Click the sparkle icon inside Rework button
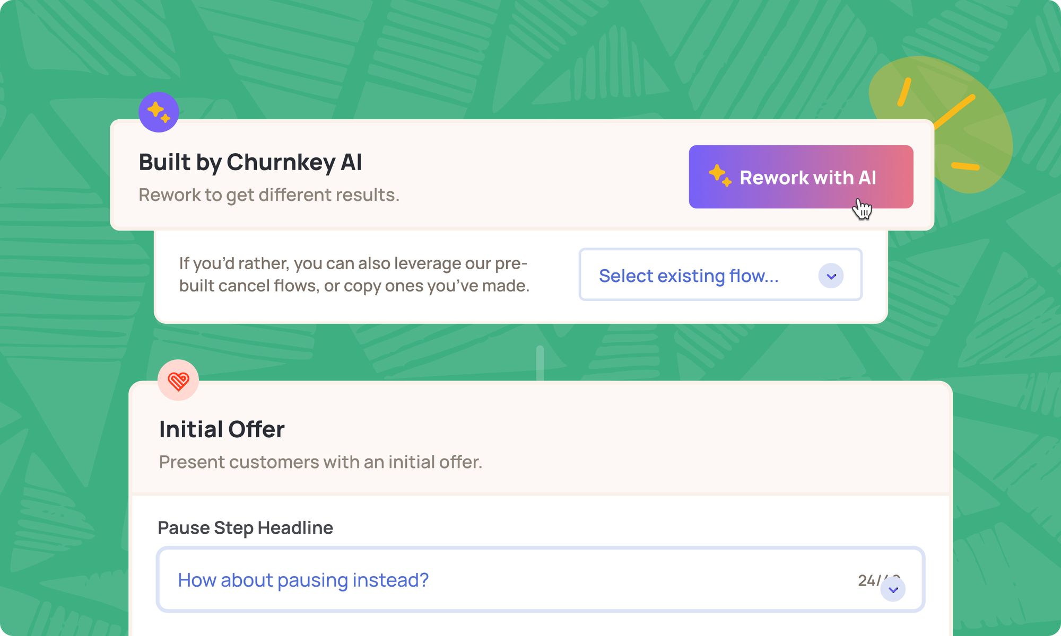The height and width of the screenshot is (636, 1061). [720, 175]
